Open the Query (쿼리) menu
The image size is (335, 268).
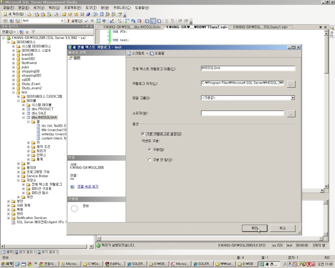tap(54, 8)
